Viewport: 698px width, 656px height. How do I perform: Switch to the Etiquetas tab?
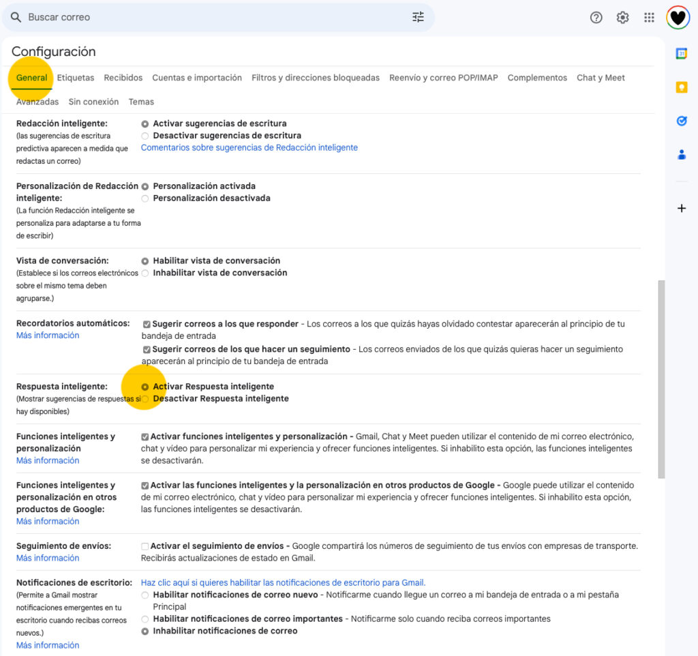pos(76,78)
